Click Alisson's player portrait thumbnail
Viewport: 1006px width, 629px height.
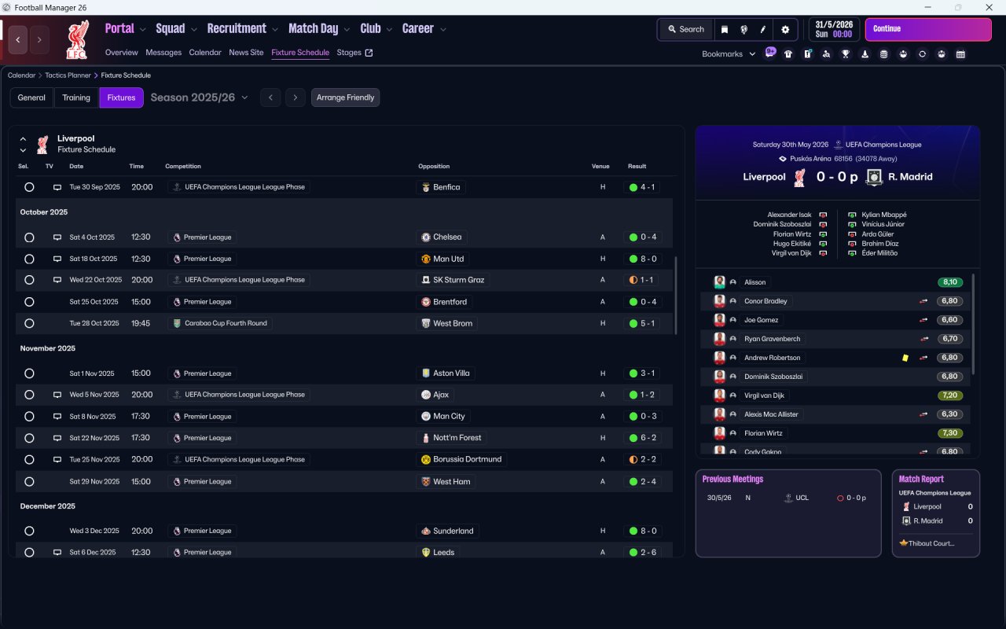tap(719, 282)
